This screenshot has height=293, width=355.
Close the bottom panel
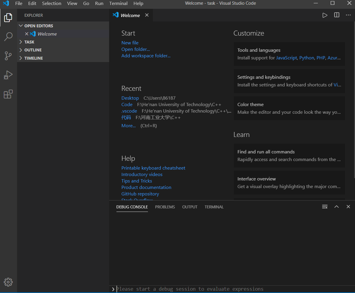pos(348,207)
